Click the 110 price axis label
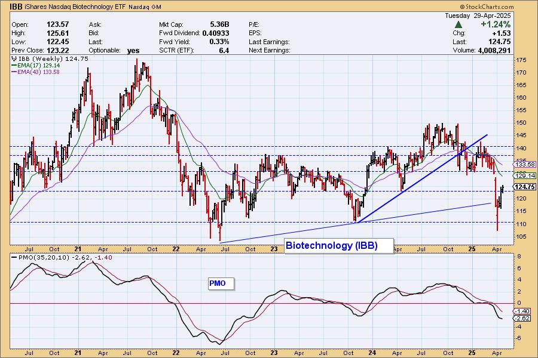This screenshot has height=358, width=538. (521, 224)
